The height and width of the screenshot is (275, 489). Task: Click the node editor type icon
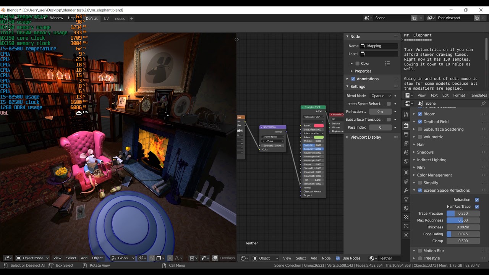(x=244, y=258)
